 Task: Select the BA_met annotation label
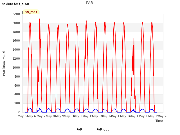point(31,12)
